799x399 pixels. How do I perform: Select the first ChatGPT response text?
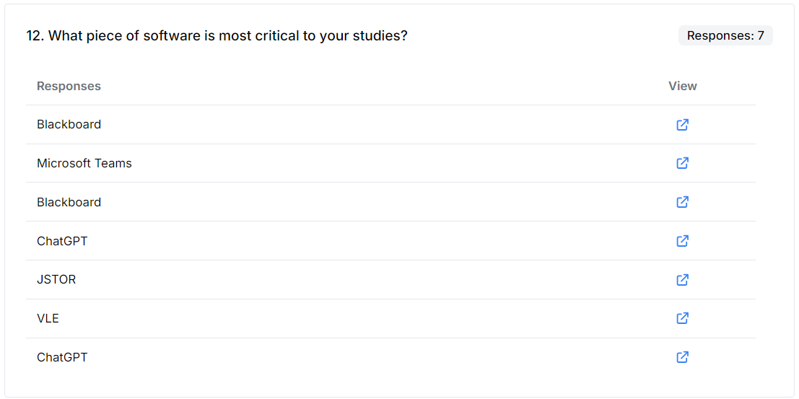pyautogui.click(x=62, y=241)
